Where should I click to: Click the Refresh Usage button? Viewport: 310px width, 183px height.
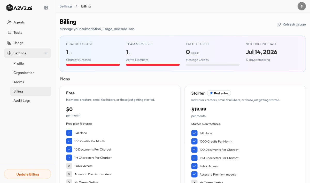(292, 24)
